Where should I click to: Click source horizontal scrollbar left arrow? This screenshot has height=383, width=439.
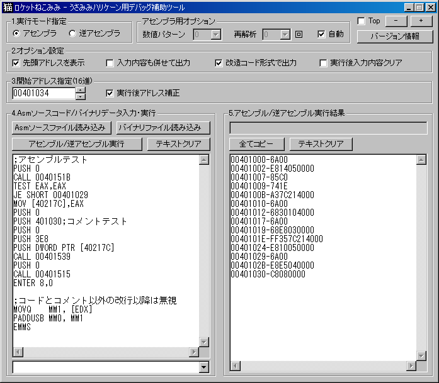(x=18, y=352)
